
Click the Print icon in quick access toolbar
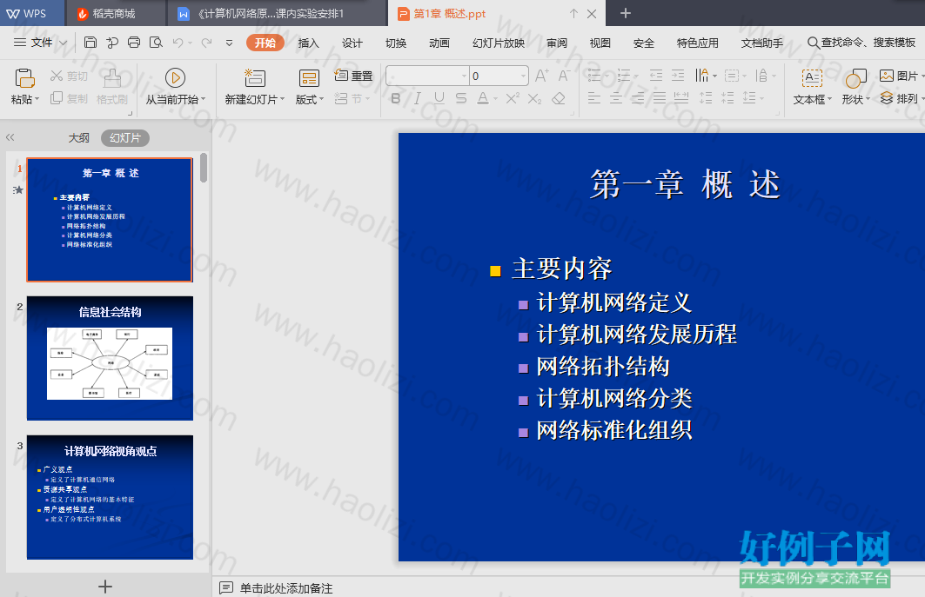pyautogui.click(x=134, y=43)
